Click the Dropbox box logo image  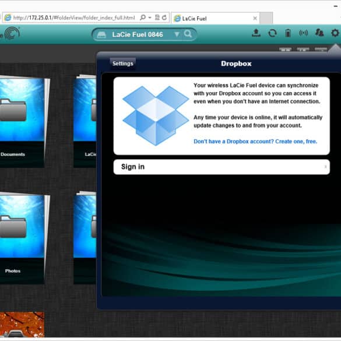click(x=156, y=115)
